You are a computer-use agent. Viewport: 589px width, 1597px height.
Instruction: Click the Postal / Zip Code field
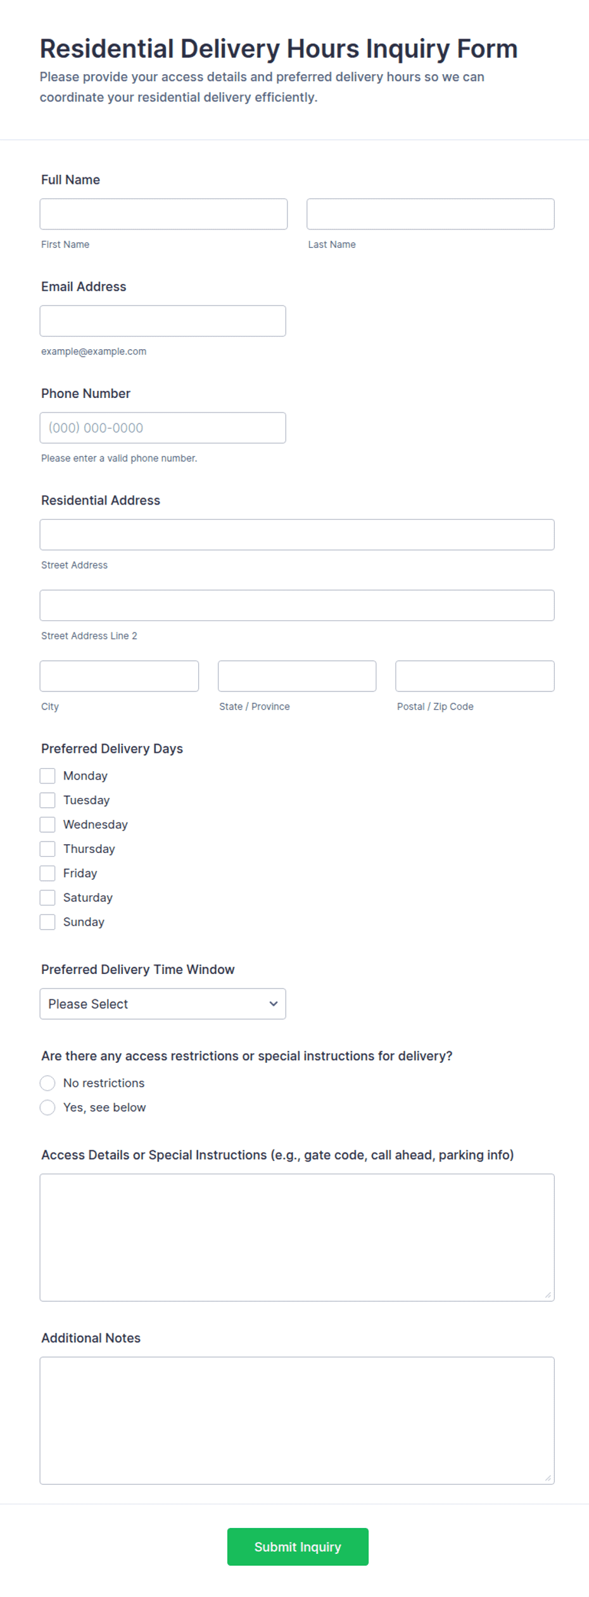click(x=475, y=676)
